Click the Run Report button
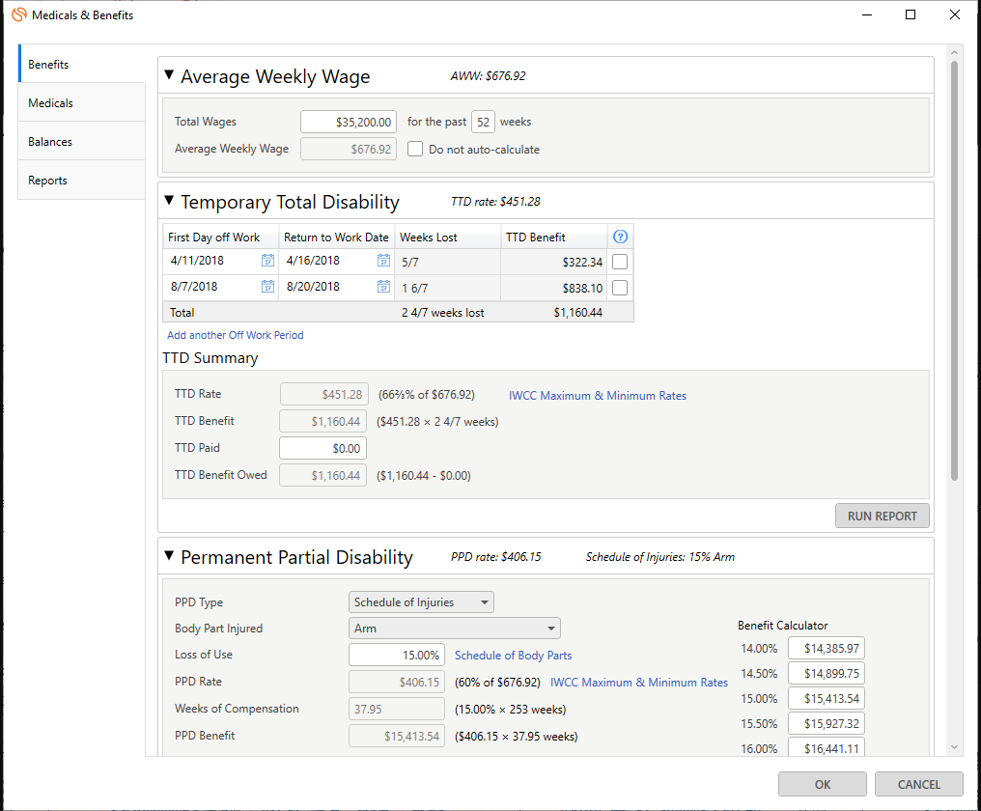The height and width of the screenshot is (811, 981). click(x=882, y=517)
